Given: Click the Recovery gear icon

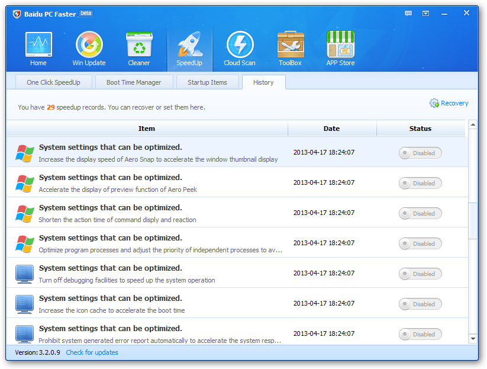Looking at the screenshot, I should (434, 103).
